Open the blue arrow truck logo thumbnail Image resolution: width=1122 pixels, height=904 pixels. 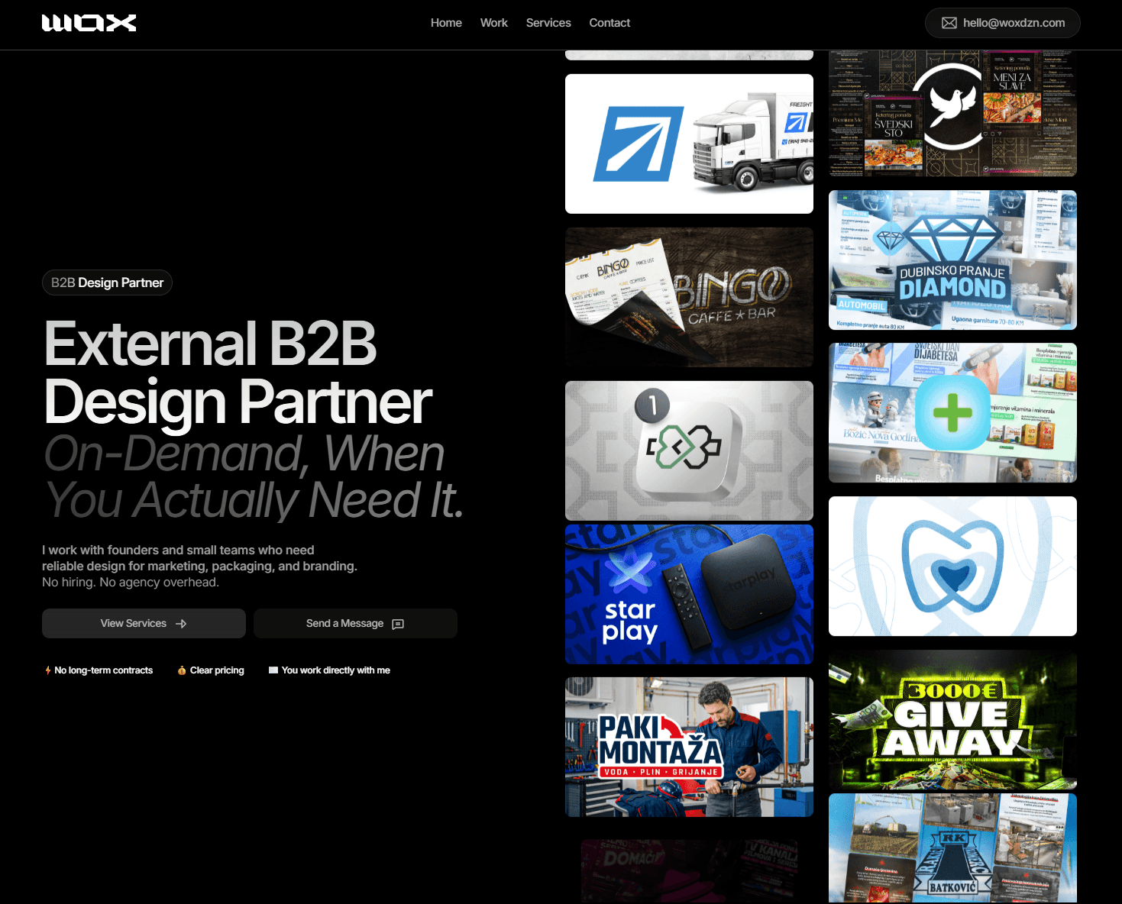689,144
